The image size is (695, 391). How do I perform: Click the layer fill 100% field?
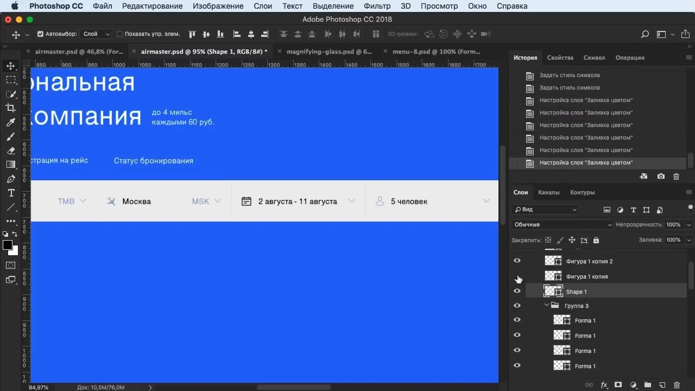pyautogui.click(x=673, y=240)
